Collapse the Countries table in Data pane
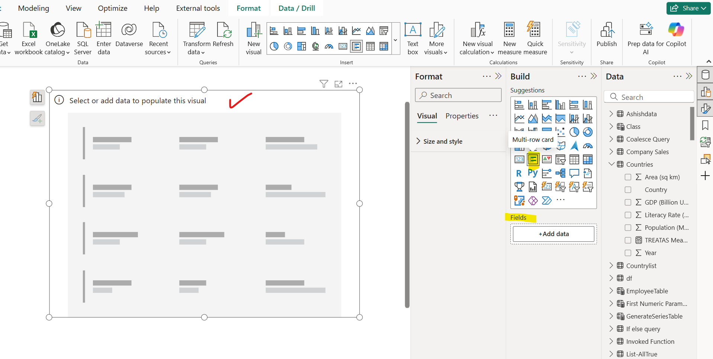The width and height of the screenshot is (713, 359). 611,164
